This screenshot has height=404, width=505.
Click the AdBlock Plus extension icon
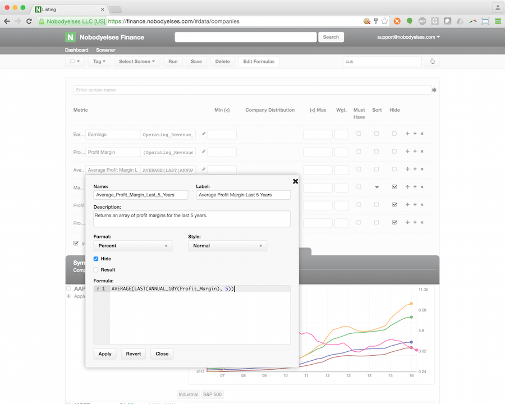coord(422,21)
